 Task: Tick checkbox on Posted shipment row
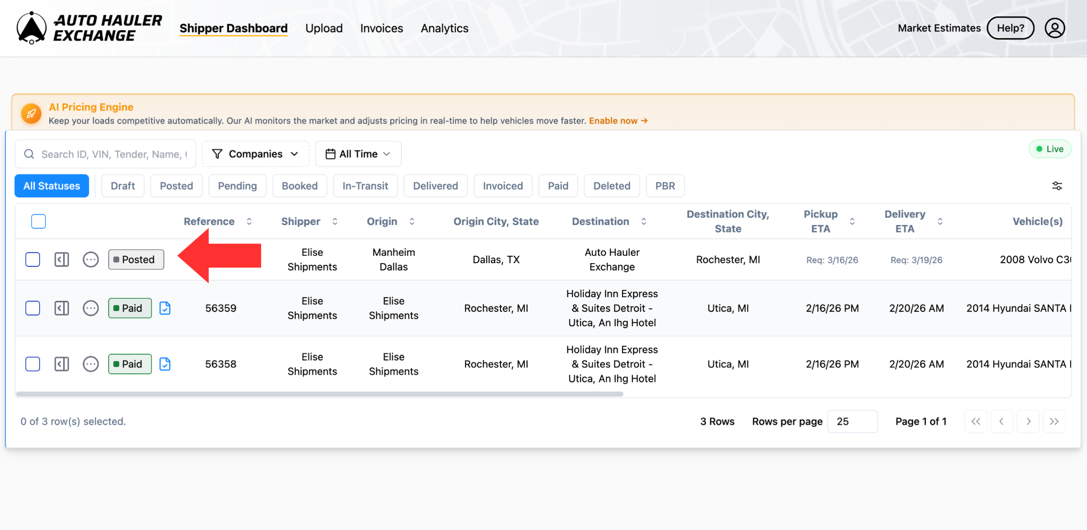coord(33,259)
